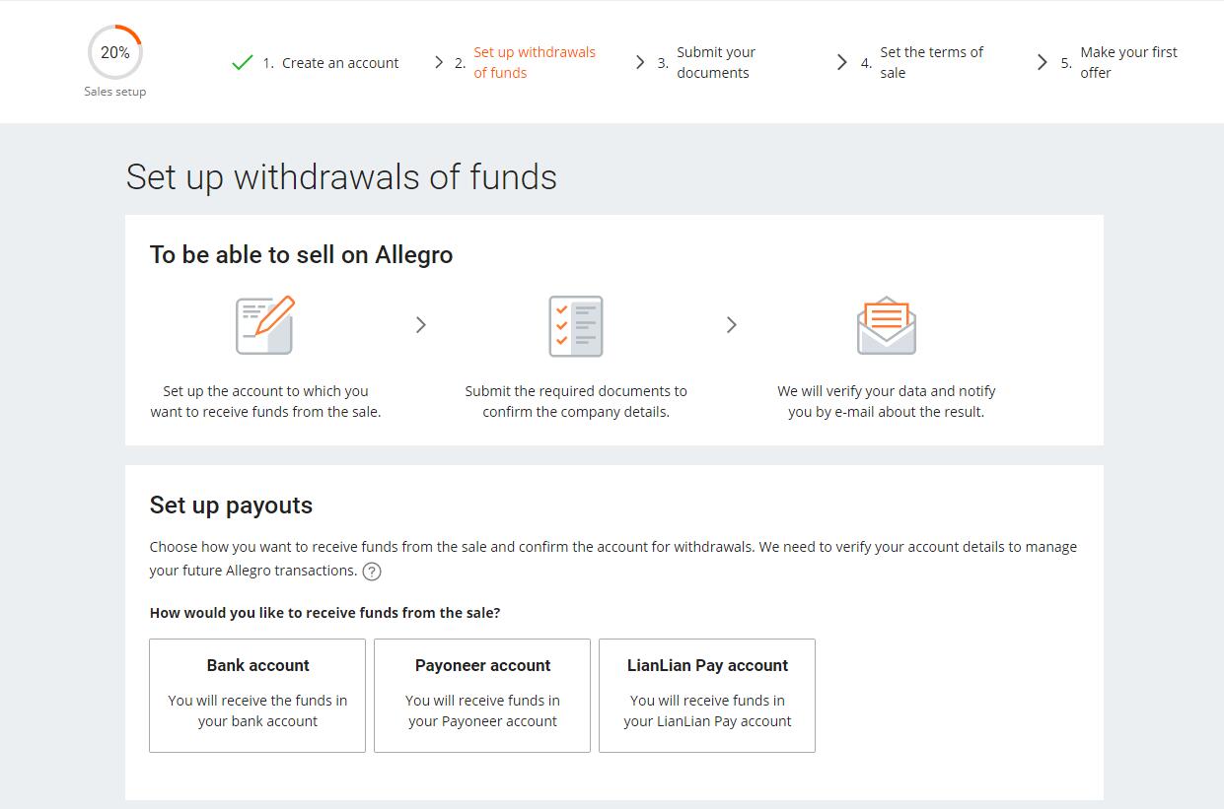Go to the Make your first offer step
Image resolution: width=1224 pixels, height=809 pixels.
(x=1127, y=62)
